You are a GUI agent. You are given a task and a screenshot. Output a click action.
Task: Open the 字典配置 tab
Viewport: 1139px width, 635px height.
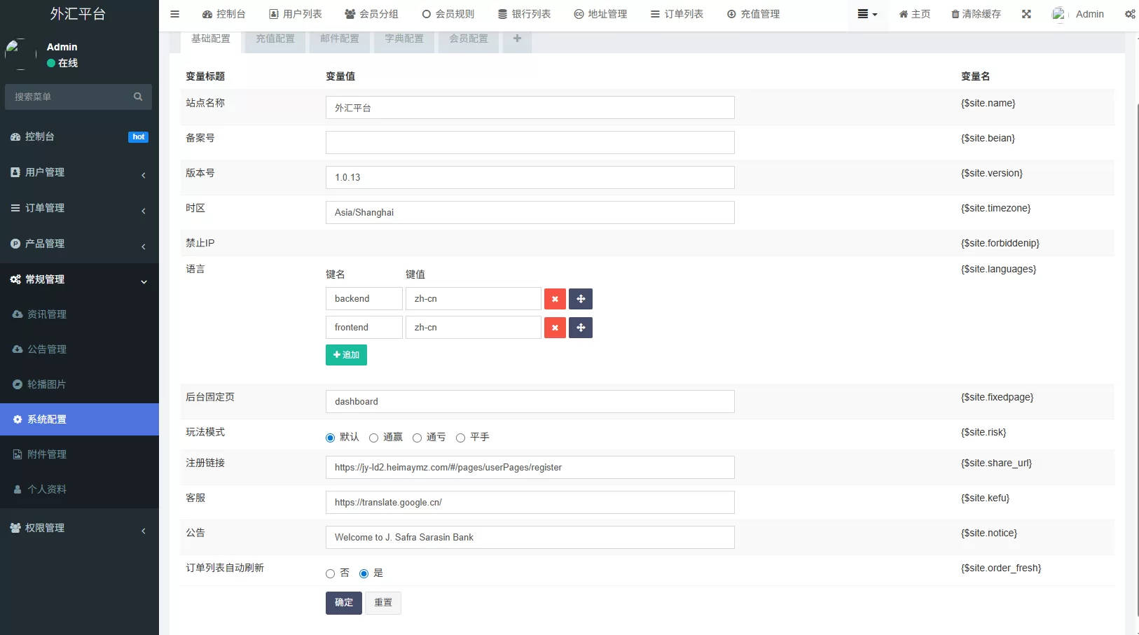(x=403, y=39)
